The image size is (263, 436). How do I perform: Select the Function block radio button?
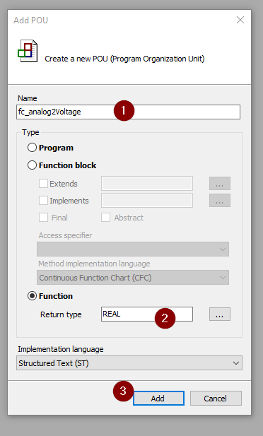point(32,165)
